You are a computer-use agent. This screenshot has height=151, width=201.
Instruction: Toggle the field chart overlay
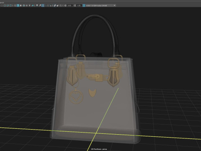coord(5,5)
